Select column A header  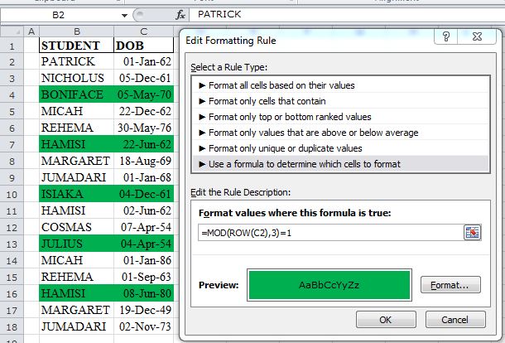(x=31, y=31)
